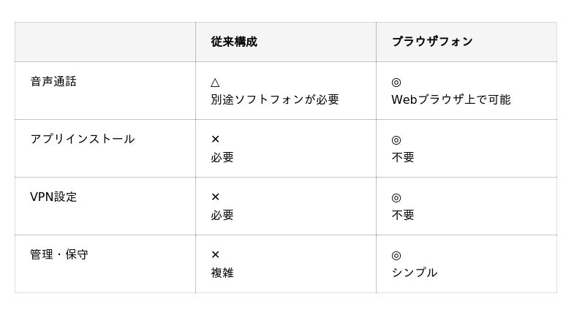Click 必要 in the アプリインストール row
The height and width of the screenshot is (315, 585).
click(x=222, y=157)
